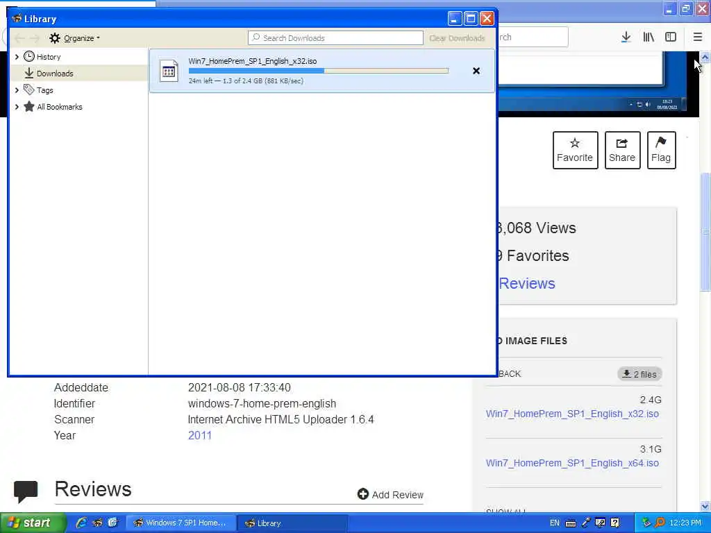711x533 pixels.
Task: Open Win7_HomePrem_SP1_English_x32.iso link on page
Action: pos(572,414)
